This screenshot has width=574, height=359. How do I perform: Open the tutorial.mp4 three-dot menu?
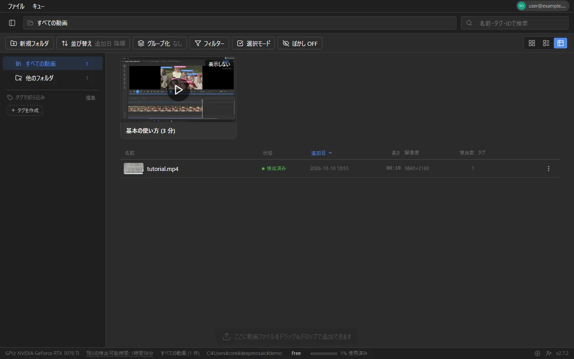coord(548,169)
